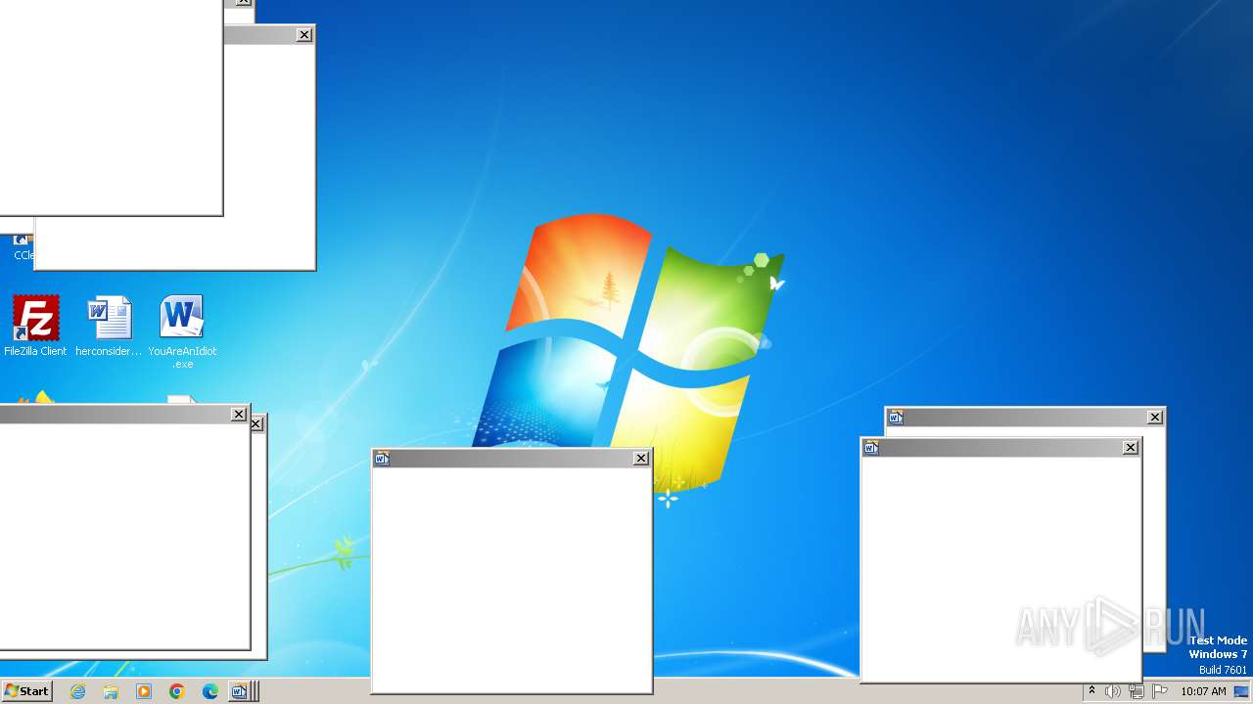Viewport: 1253px width, 704px height.
Task: Click title-bar icon of bottom-center popup window
Action: point(383,459)
